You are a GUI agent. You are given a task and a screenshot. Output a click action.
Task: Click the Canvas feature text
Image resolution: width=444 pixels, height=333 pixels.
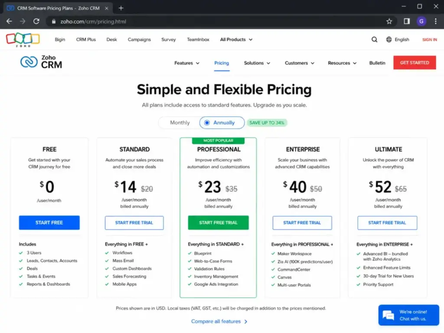click(284, 277)
